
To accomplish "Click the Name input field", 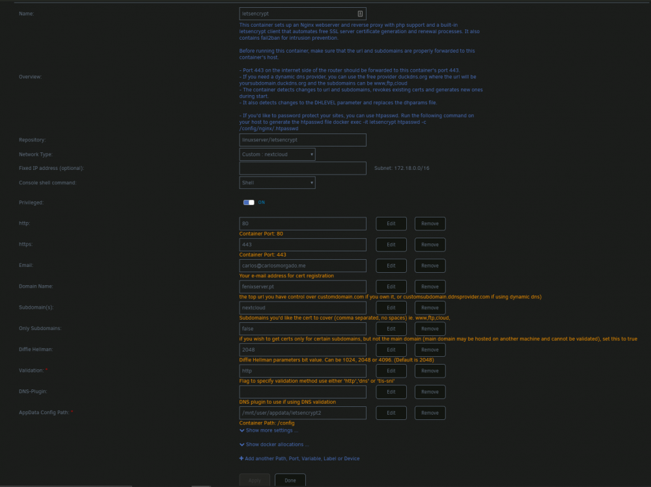I will (303, 14).
